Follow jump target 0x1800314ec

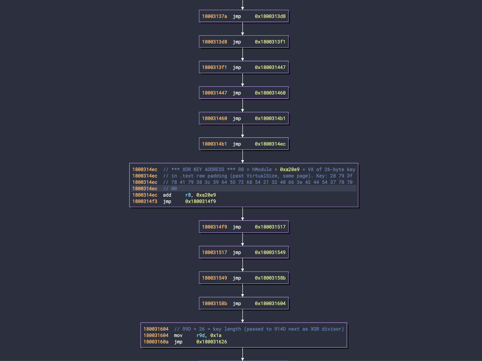pyautogui.click(x=270, y=144)
